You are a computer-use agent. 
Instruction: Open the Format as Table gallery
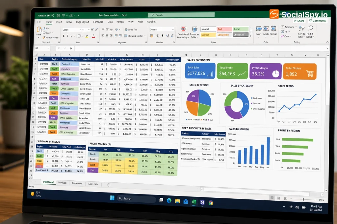click(x=194, y=32)
